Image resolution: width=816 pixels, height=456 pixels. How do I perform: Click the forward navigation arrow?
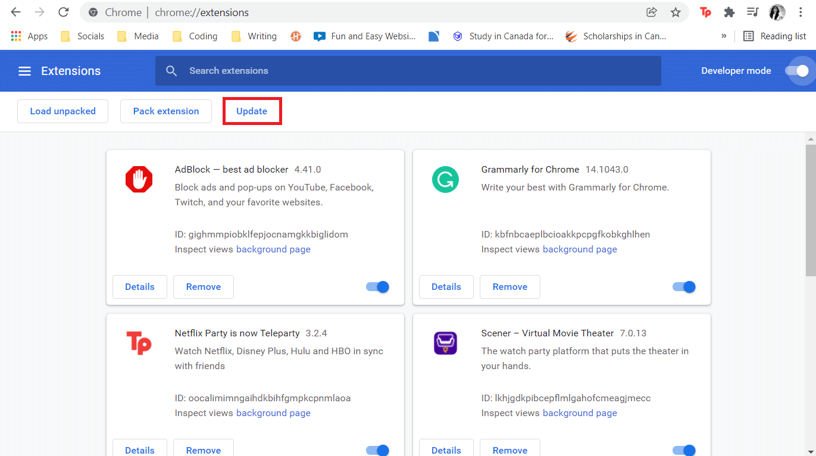coord(39,13)
